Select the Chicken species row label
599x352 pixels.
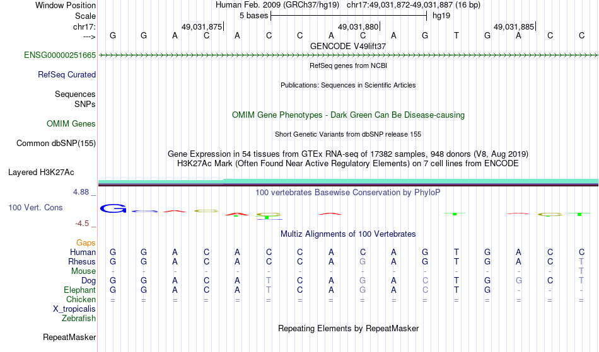(81, 299)
